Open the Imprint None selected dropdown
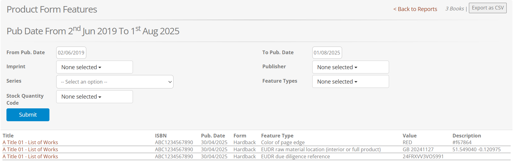 95,67
